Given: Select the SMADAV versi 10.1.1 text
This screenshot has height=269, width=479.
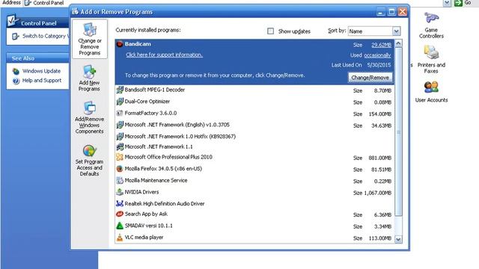Looking at the screenshot, I should click(x=148, y=226).
